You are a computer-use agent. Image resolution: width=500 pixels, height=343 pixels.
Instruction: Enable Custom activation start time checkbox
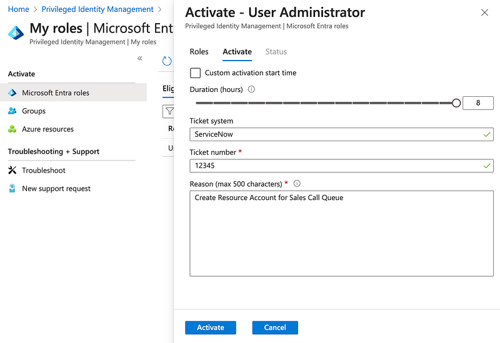[x=196, y=73]
